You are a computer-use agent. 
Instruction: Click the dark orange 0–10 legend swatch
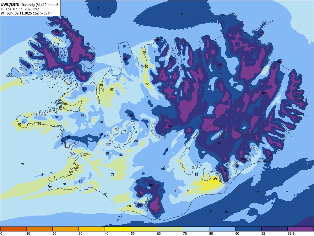point(13,229)
